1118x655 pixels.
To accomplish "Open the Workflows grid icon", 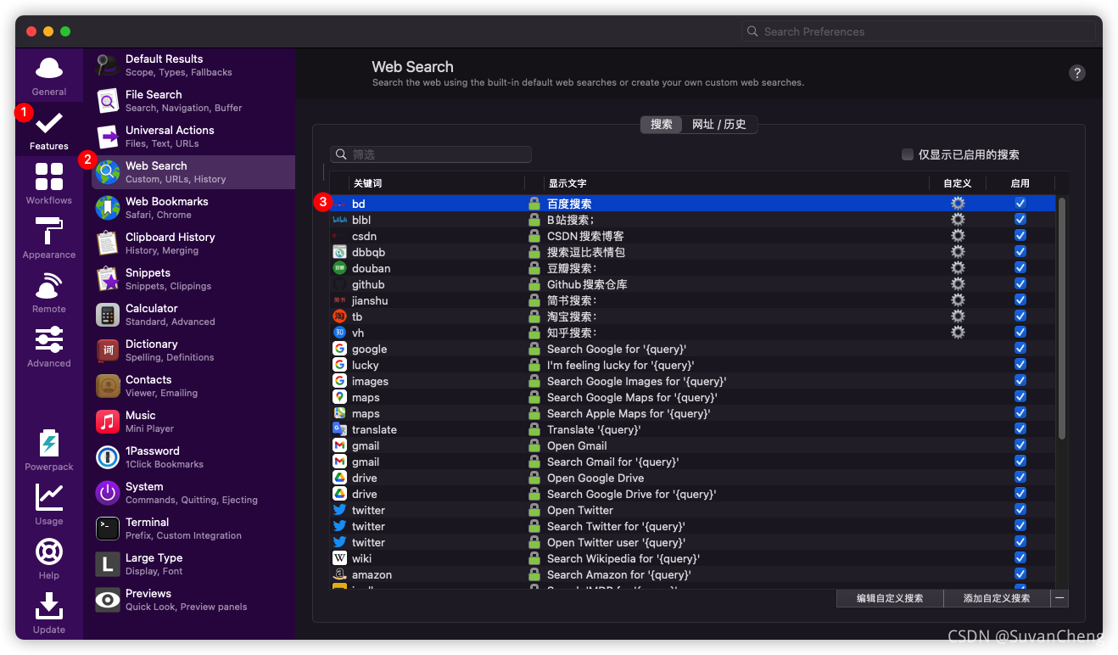I will [x=49, y=177].
